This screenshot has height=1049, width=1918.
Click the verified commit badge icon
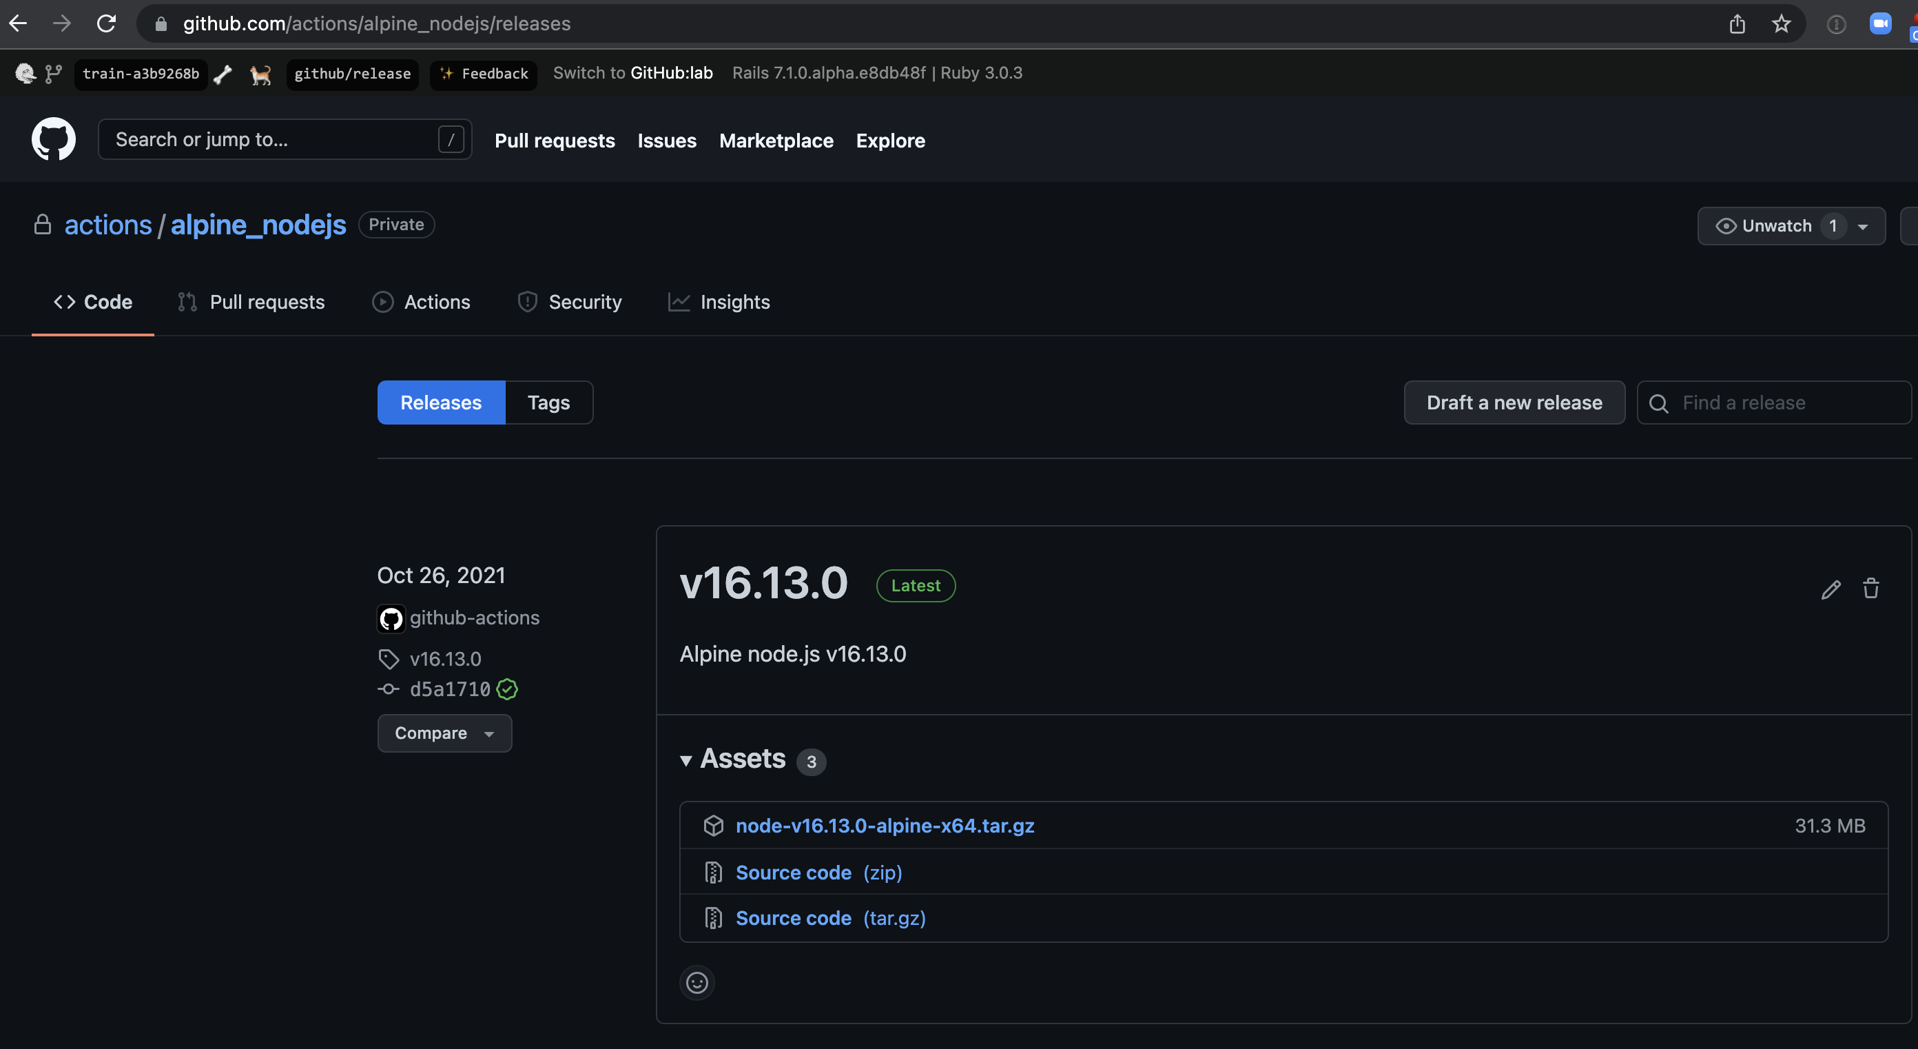point(507,689)
